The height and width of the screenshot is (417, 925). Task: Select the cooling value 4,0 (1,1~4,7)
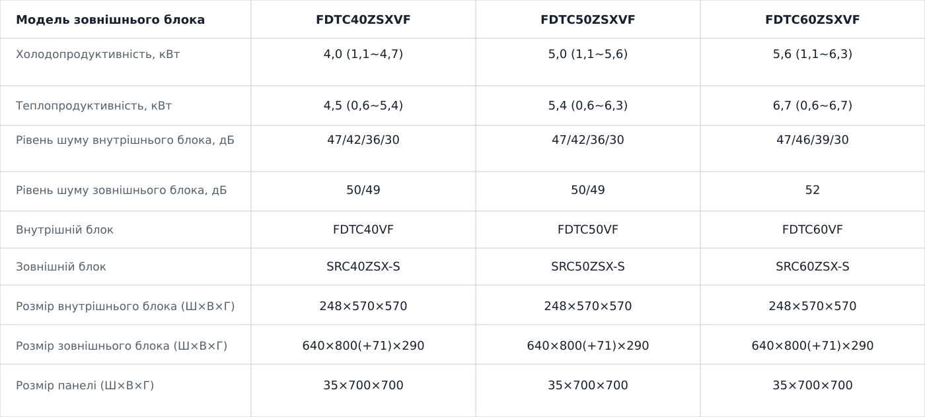(363, 54)
